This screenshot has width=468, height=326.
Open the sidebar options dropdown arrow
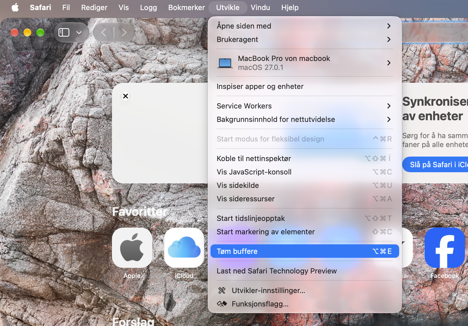coord(79,32)
